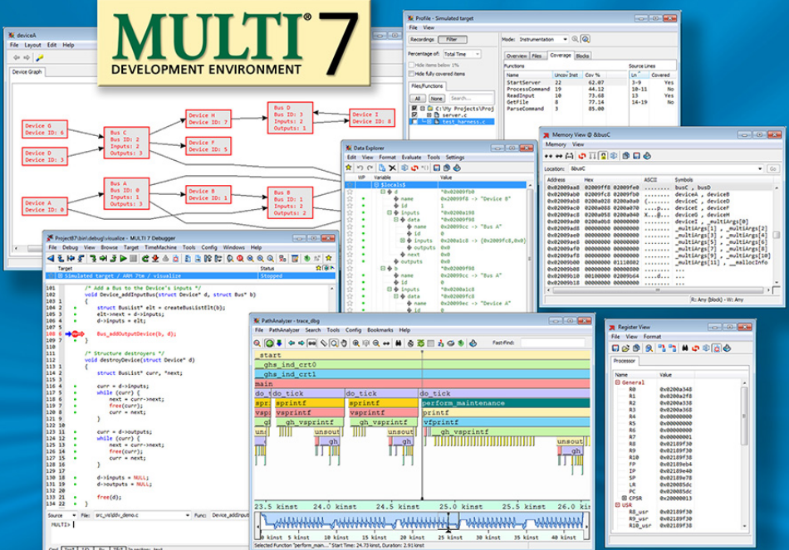This screenshot has width=789, height=550.
Task: Click the red refresh icon in Memory View toolbar
Action: tap(581, 156)
